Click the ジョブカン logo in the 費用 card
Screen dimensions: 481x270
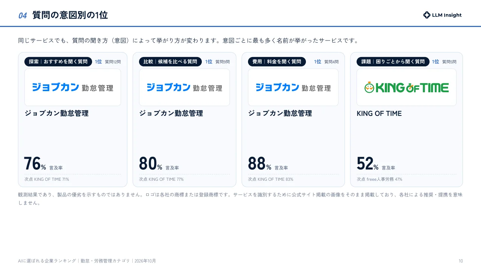coord(293,87)
